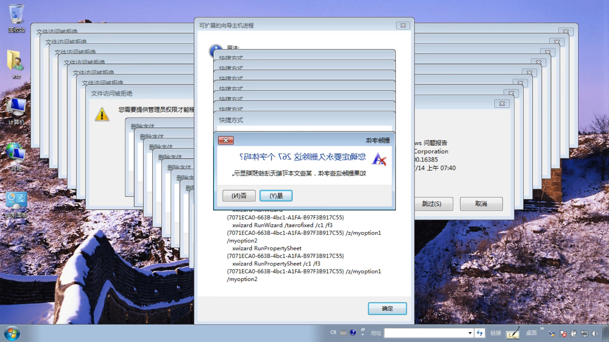Click the 可扩展的向导主机进程 title text
609x342 pixels.
tap(226, 25)
